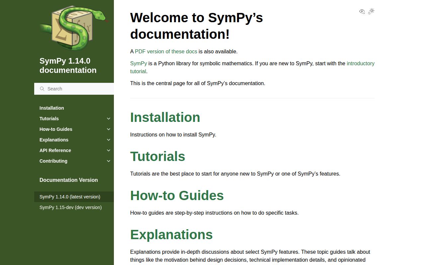Viewport: 425px width, 265px height.
Task: Go to the Tutorials heading link
Action: [x=158, y=156]
